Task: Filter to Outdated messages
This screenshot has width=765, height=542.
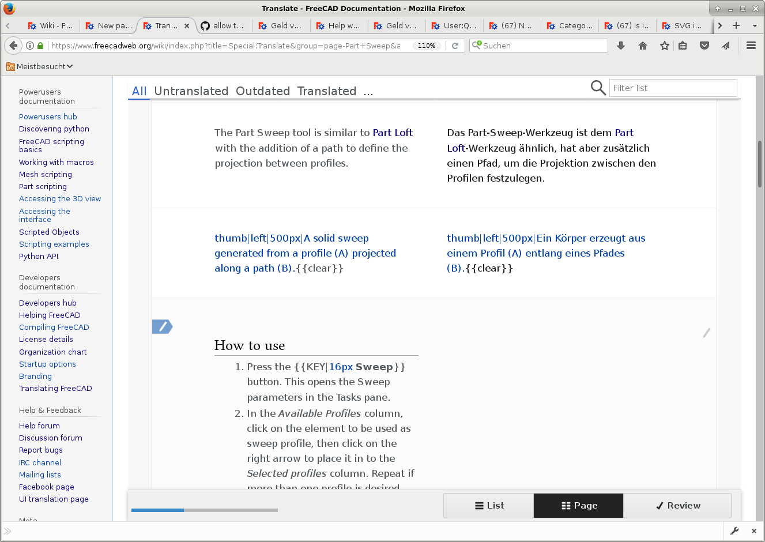Action: point(263,91)
